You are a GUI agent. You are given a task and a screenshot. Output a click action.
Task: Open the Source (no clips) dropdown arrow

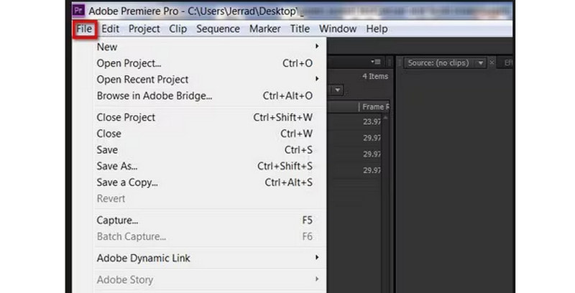tap(480, 63)
